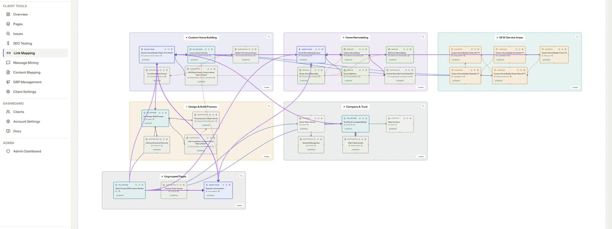Click refresh icon on Kitchen Remodeling card
The image size is (612, 229).
364,49
